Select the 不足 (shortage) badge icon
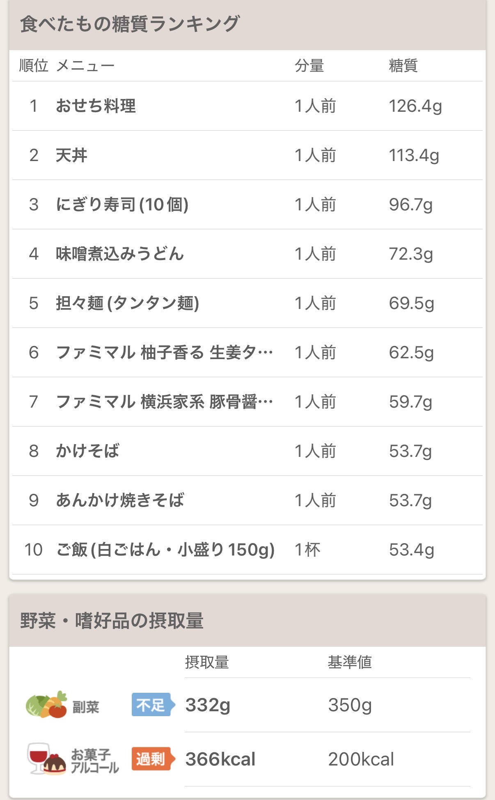 (x=152, y=704)
